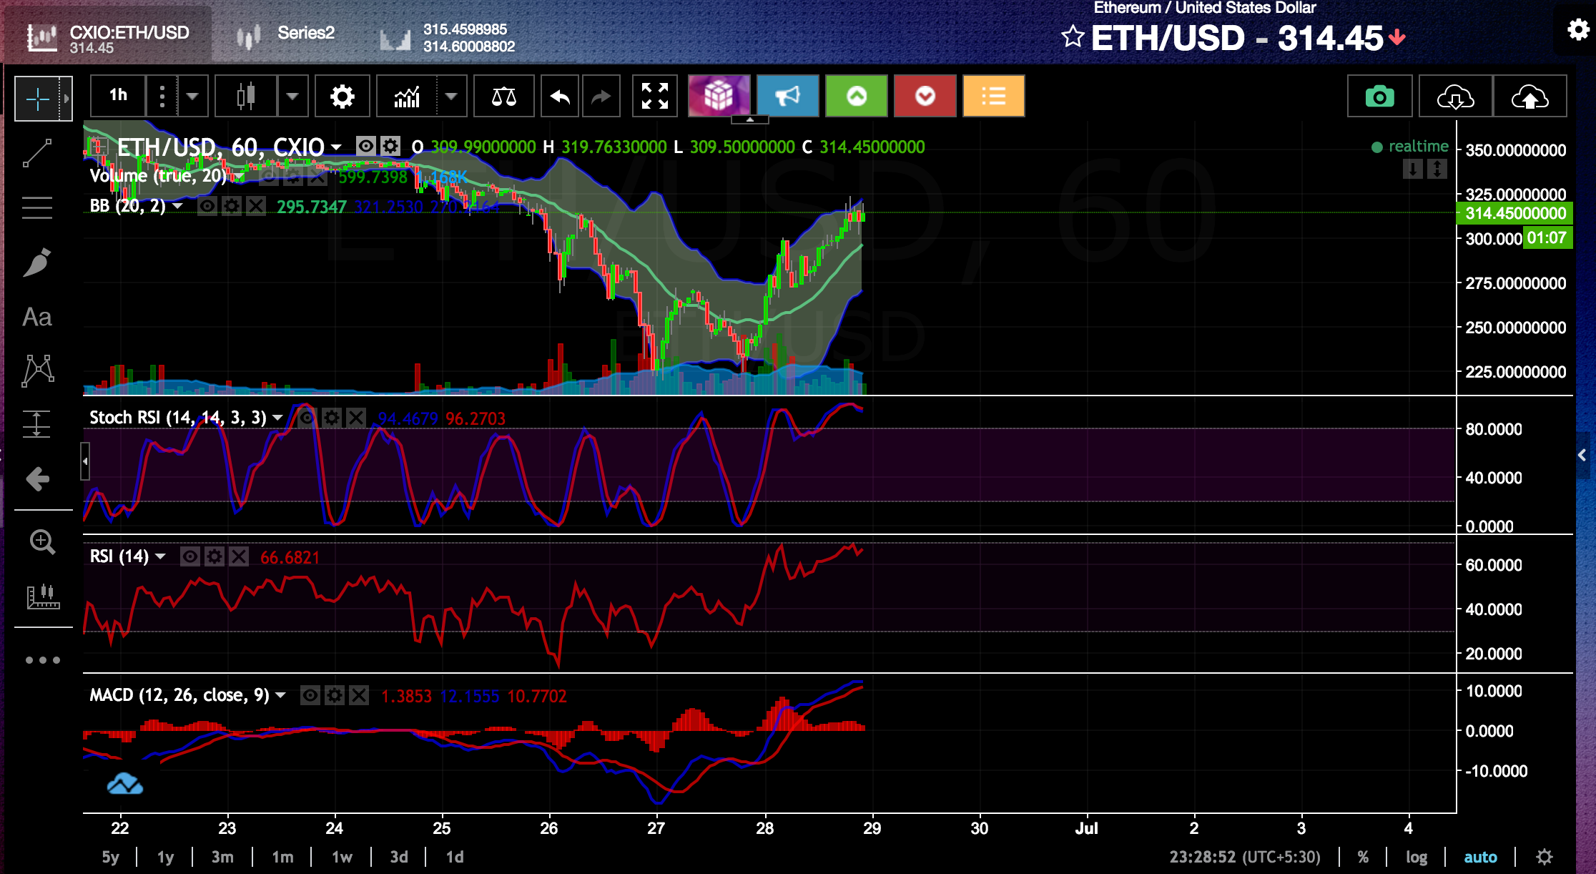Toggle visibility of MACD indicator

(310, 695)
